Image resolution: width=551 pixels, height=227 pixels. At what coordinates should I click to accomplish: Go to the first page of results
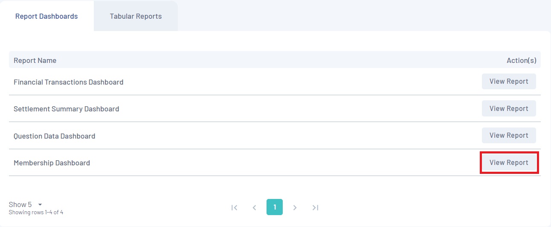coord(234,207)
